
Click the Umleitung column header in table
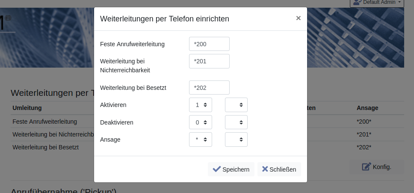point(27,108)
